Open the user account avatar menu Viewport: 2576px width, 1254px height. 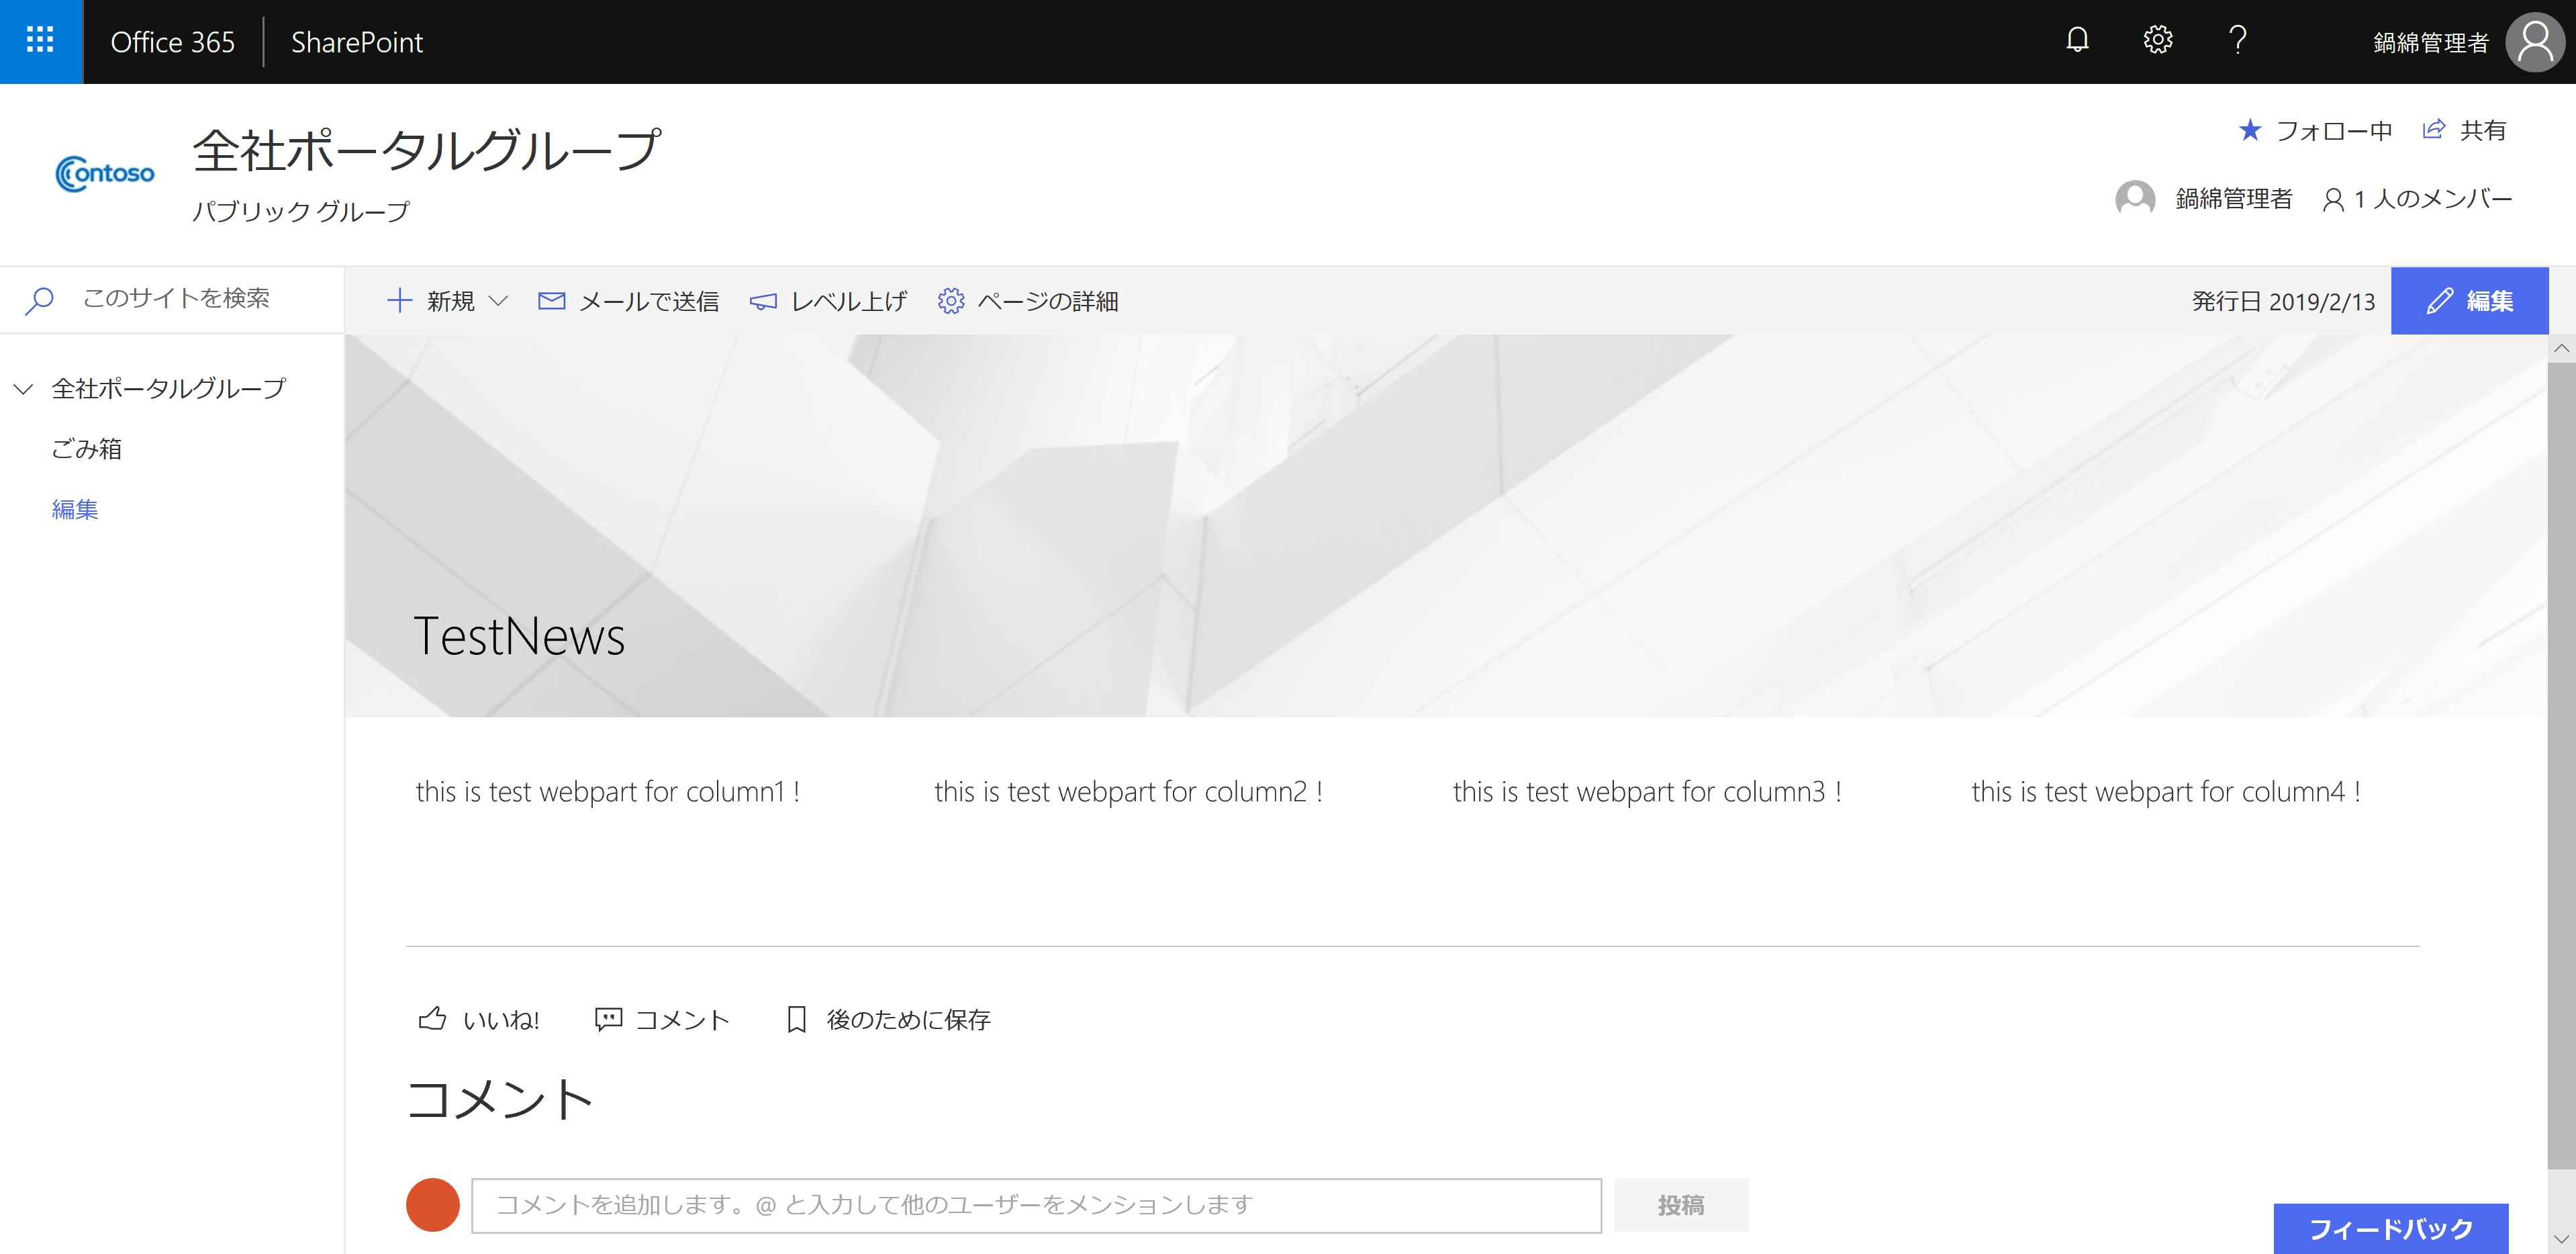2534,42
